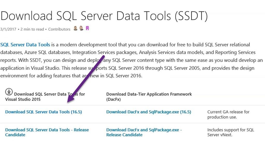Click the second contributor avatar
Image resolution: width=265 pixels, height=152 pixels.
point(81,28)
